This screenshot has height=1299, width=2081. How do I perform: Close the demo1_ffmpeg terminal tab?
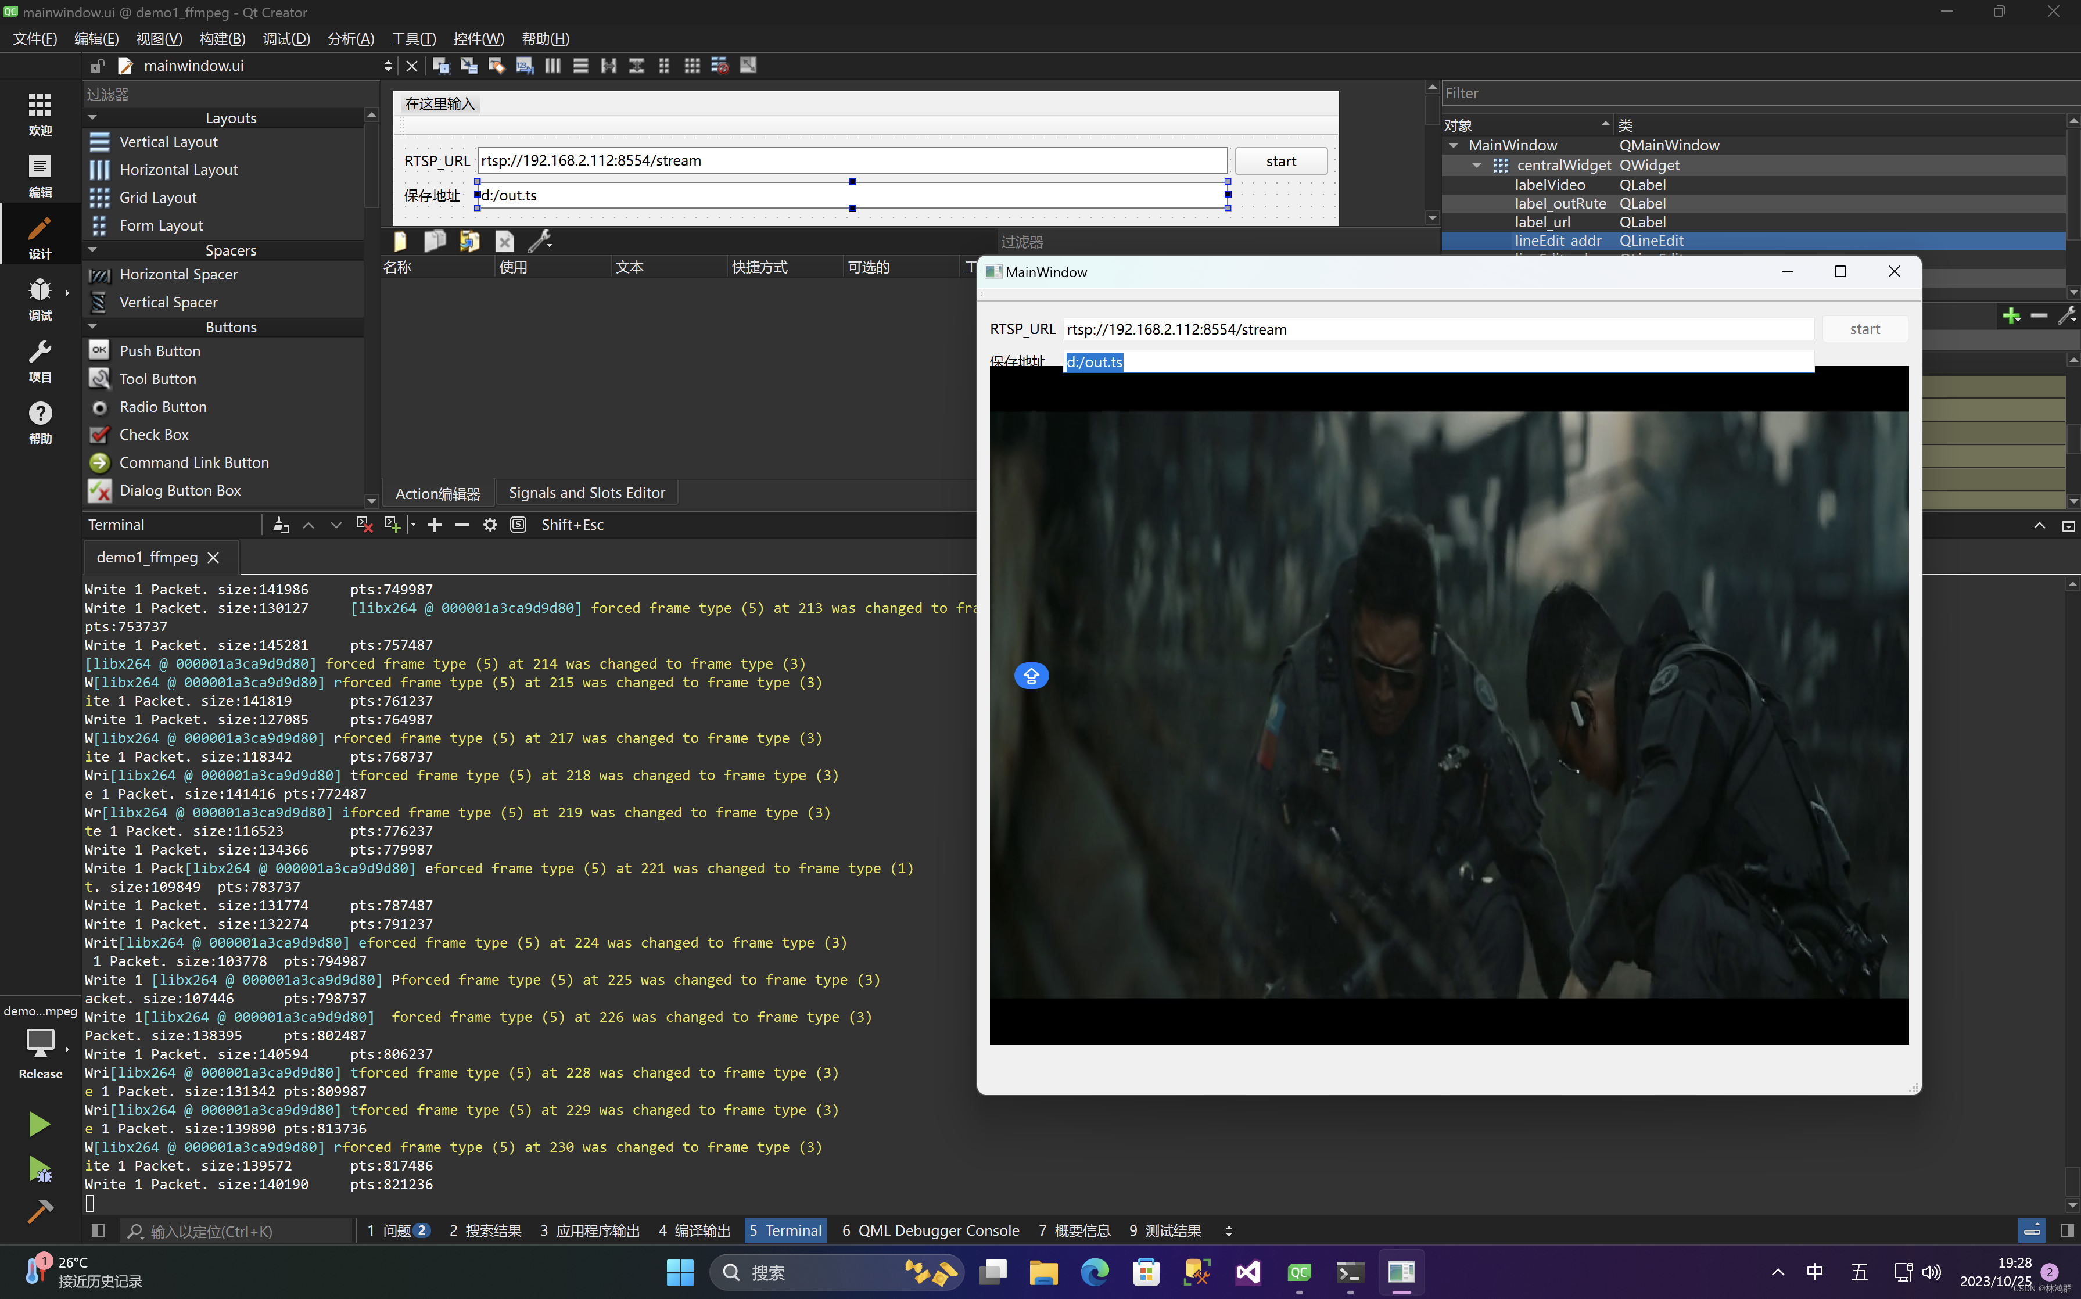214,558
